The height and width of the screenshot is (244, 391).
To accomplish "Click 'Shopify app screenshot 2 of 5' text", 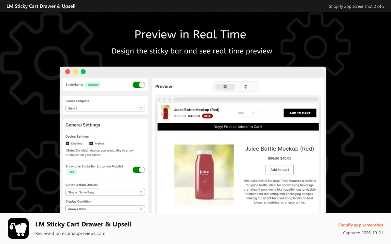I will tap(357, 6).
